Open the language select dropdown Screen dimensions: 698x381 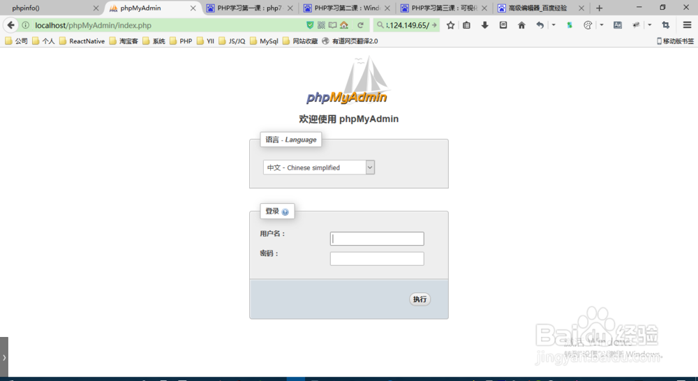pyautogui.click(x=319, y=167)
